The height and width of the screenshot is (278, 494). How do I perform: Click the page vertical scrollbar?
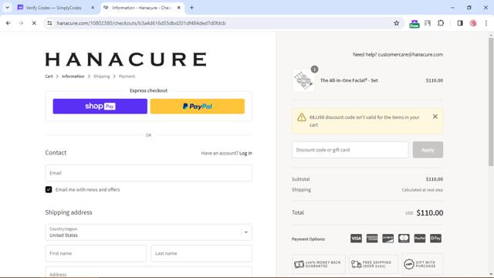491,101
